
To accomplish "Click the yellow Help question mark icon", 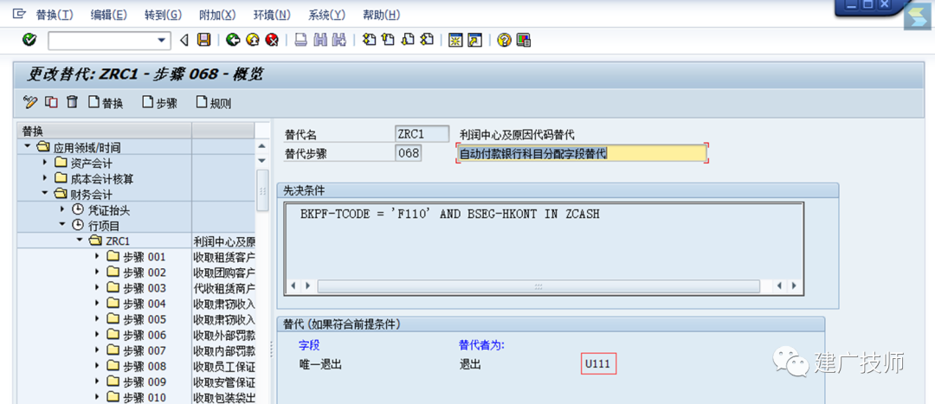I will [x=505, y=40].
